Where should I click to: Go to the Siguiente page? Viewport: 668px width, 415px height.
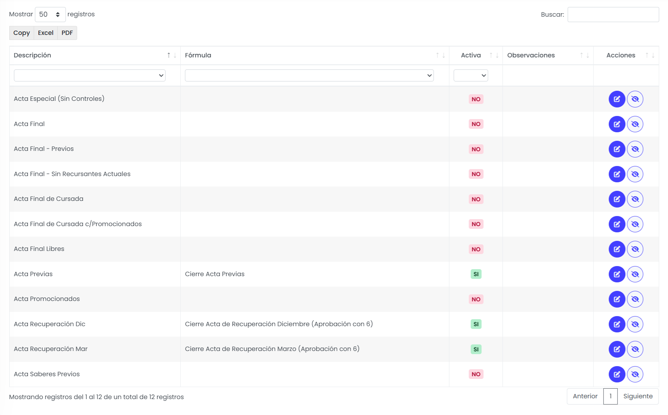point(638,396)
